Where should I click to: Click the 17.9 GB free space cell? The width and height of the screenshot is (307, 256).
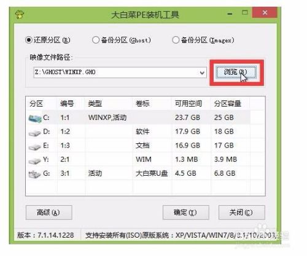(x=187, y=132)
